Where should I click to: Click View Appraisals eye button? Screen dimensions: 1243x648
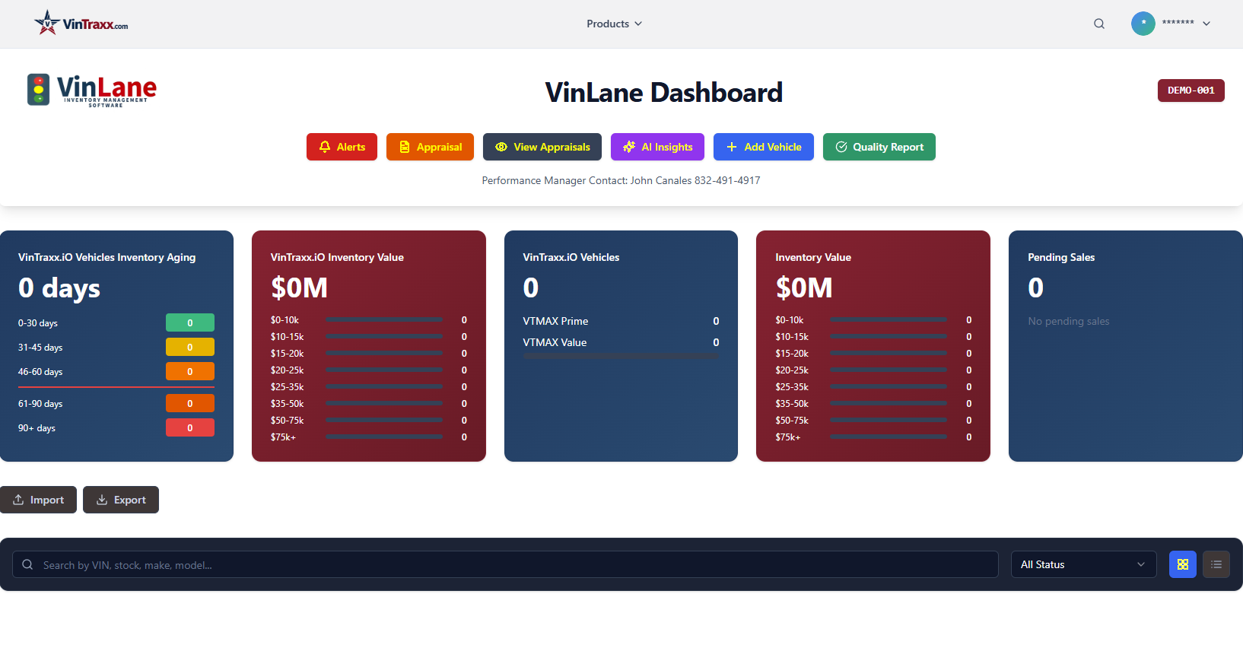pyautogui.click(x=542, y=147)
